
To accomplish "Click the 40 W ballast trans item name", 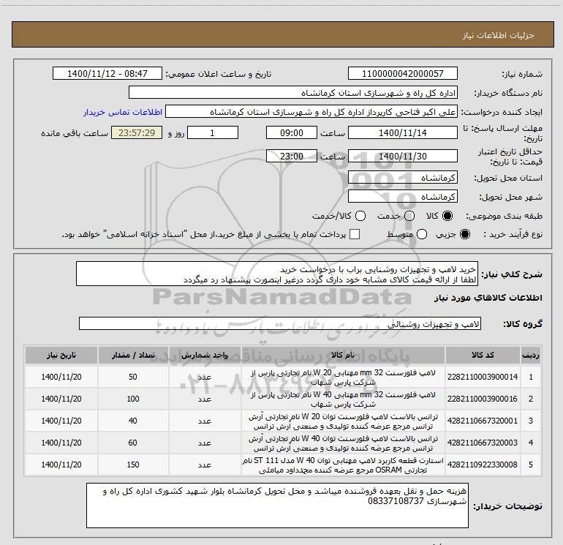I will click(x=343, y=443).
